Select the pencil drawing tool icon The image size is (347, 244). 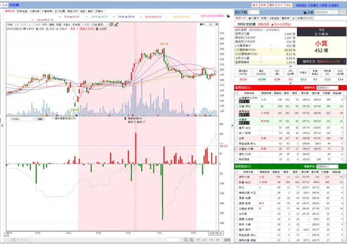(x=116, y=24)
